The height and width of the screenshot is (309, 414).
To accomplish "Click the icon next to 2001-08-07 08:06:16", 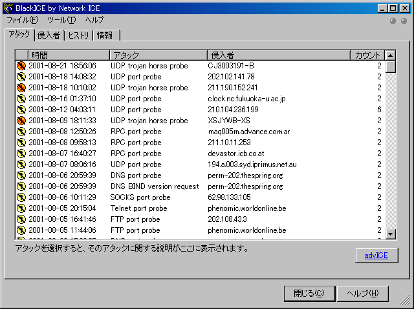I will [21, 164].
